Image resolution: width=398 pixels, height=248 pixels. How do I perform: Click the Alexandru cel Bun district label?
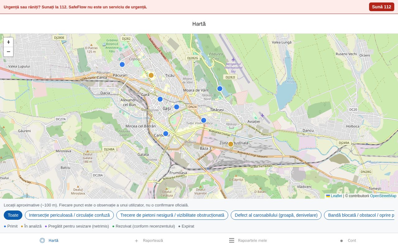[129, 102]
